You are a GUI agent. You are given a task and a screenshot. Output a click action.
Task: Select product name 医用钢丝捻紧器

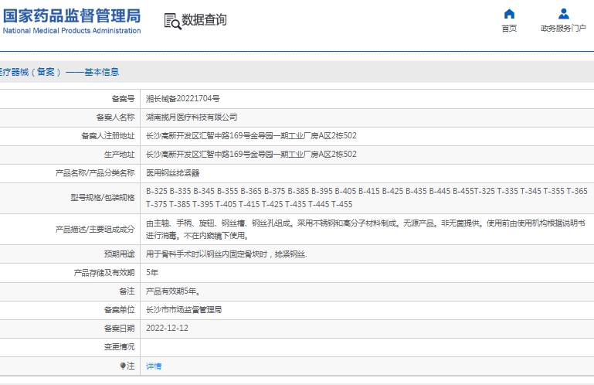pyautogui.click(x=172, y=173)
